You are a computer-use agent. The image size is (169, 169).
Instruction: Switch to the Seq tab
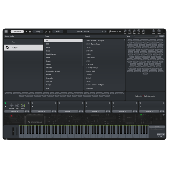pos(38,32)
